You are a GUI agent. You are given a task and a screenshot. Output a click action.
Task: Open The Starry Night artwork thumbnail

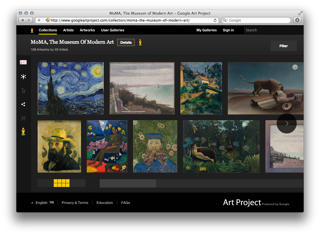click(x=70, y=88)
